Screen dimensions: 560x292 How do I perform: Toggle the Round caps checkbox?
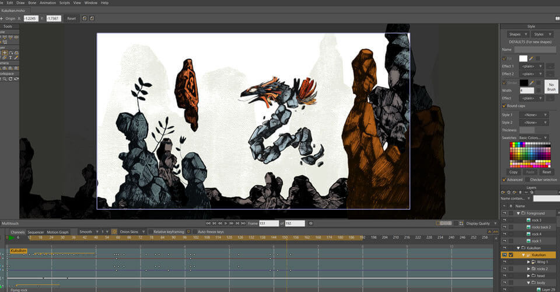(505, 106)
